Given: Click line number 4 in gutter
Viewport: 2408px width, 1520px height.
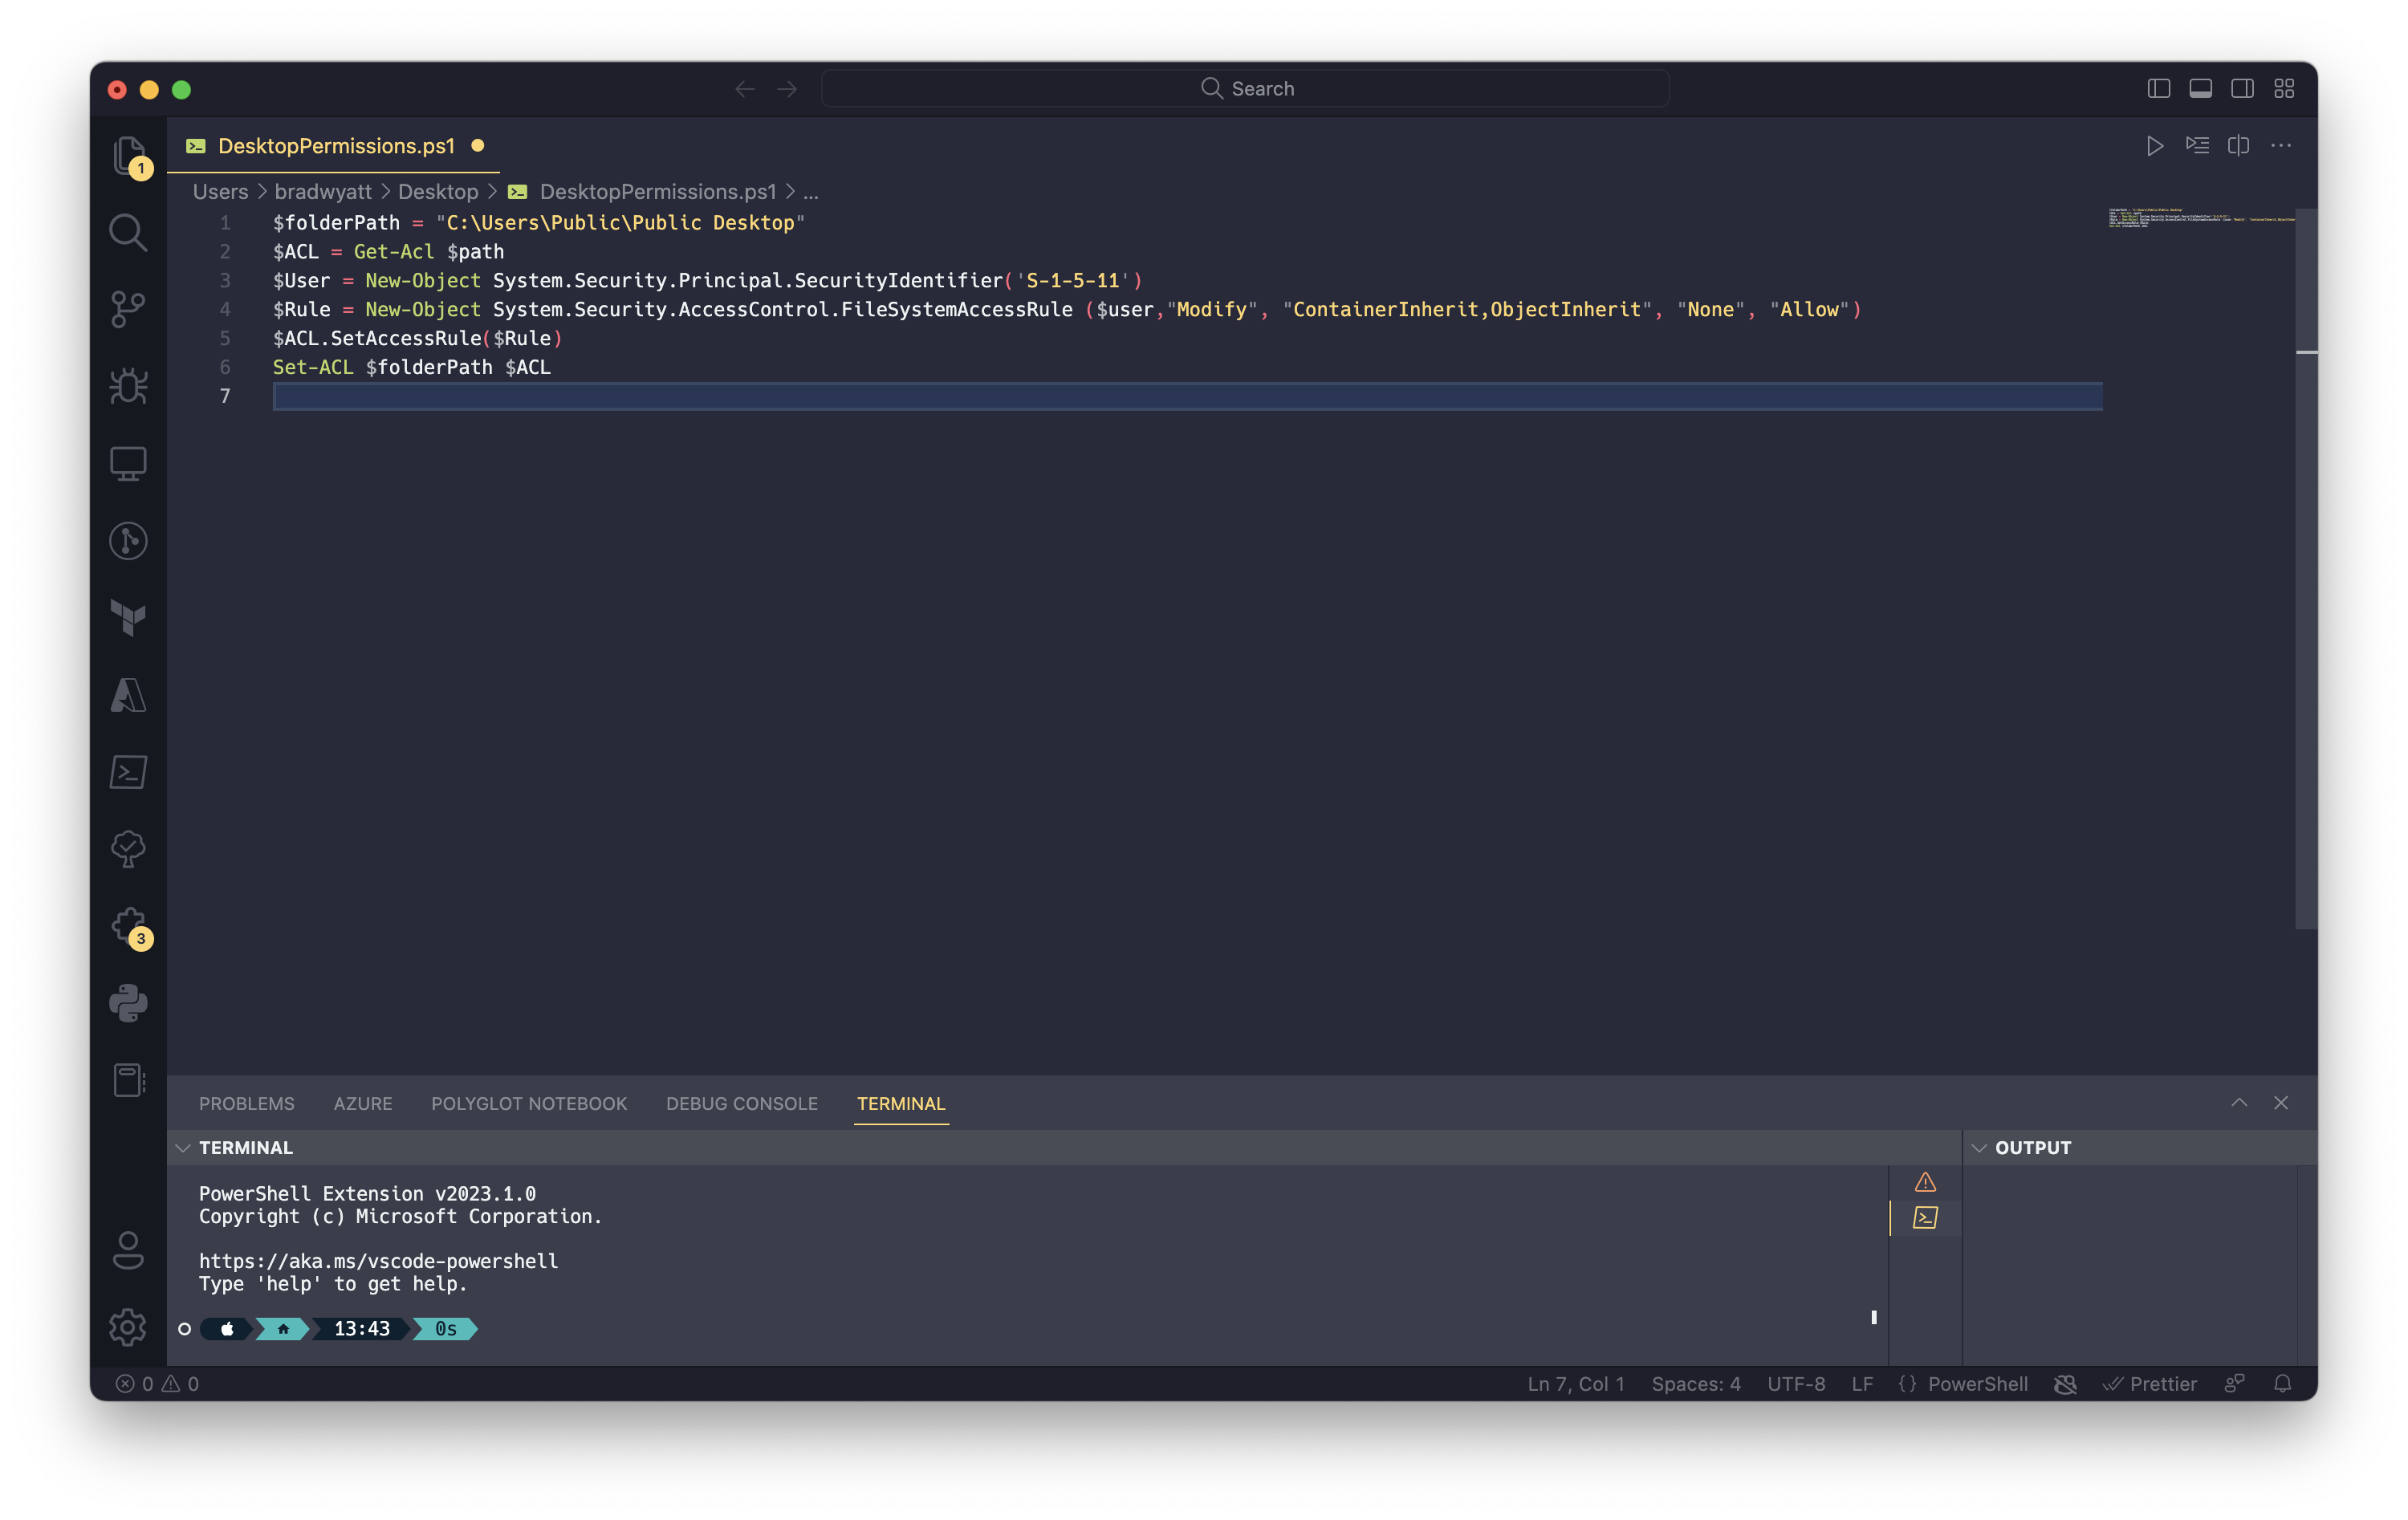Looking at the screenshot, I should click(x=225, y=309).
